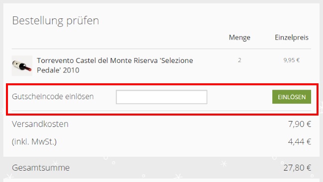Click the quantity value 2
This screenshot has height=182, width=323.
click(240, 61)
